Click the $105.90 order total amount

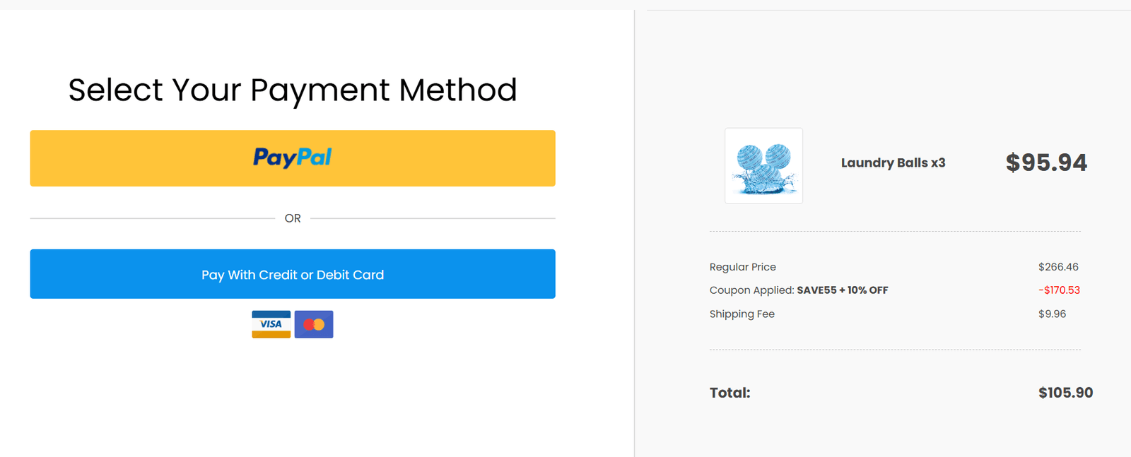tap(1065, 393)
